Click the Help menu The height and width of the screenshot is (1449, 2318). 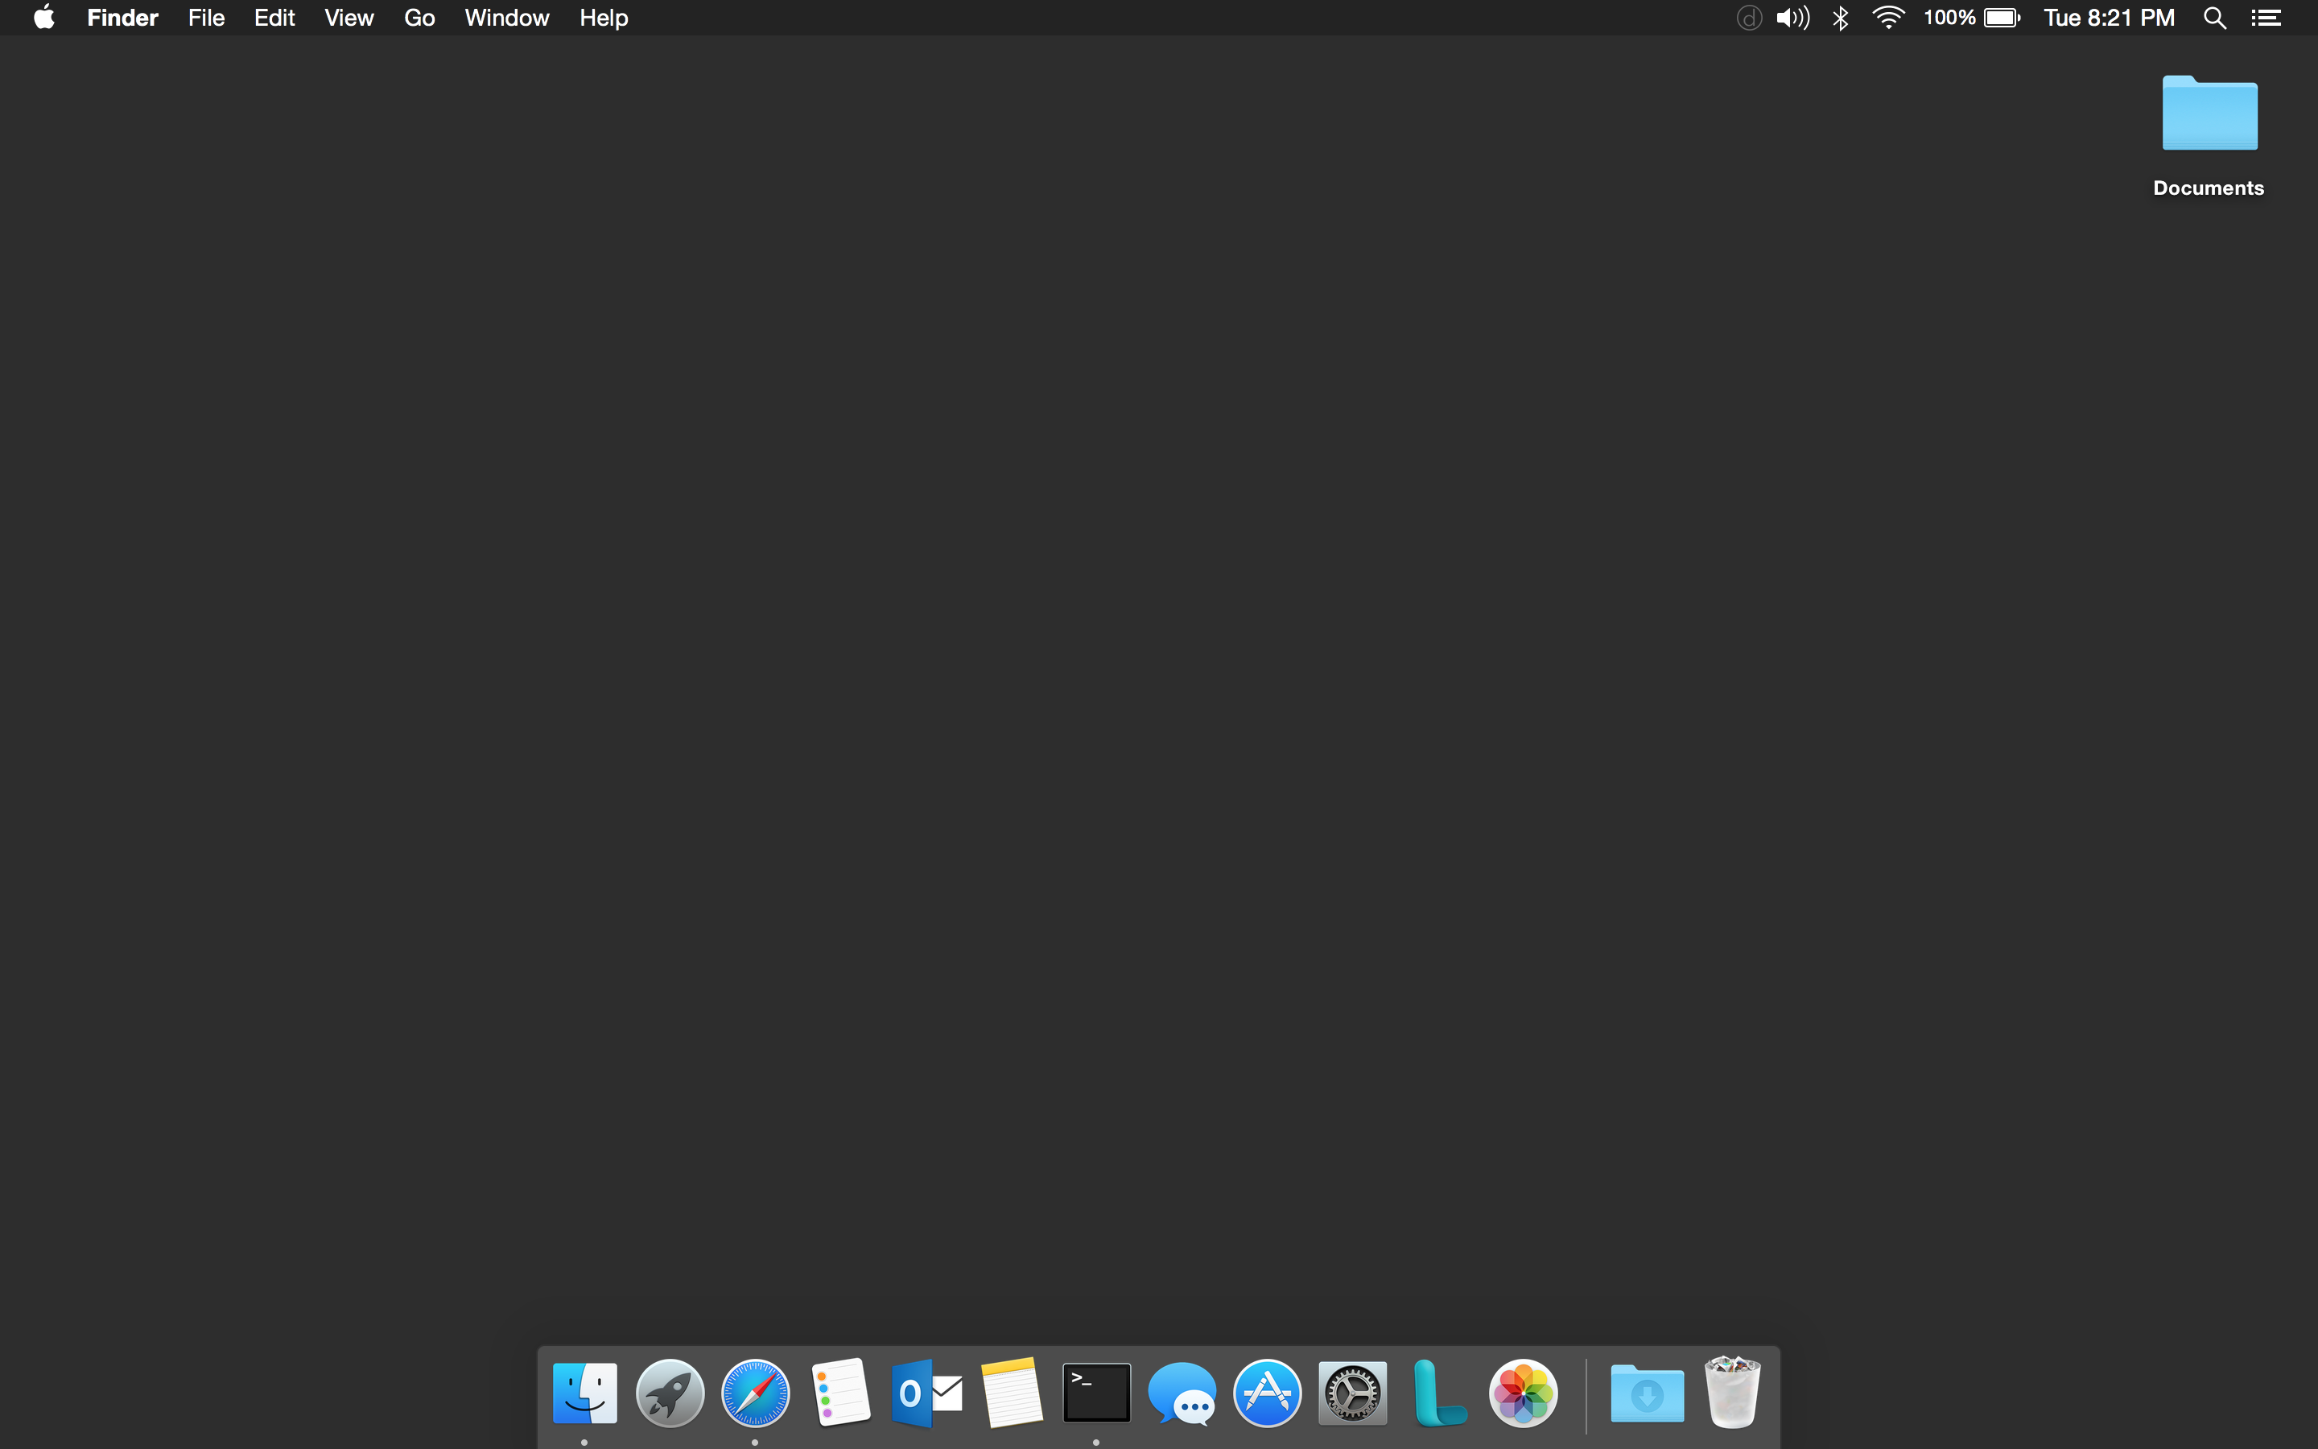pos(604,17)
